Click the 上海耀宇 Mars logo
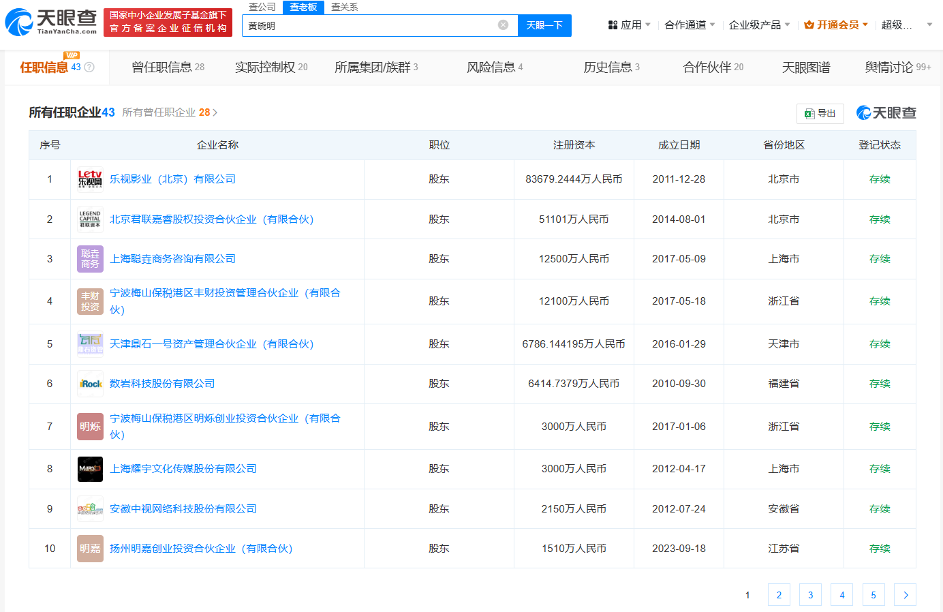The width and height of the screenshot is (943, 612). tap(89, 469)
